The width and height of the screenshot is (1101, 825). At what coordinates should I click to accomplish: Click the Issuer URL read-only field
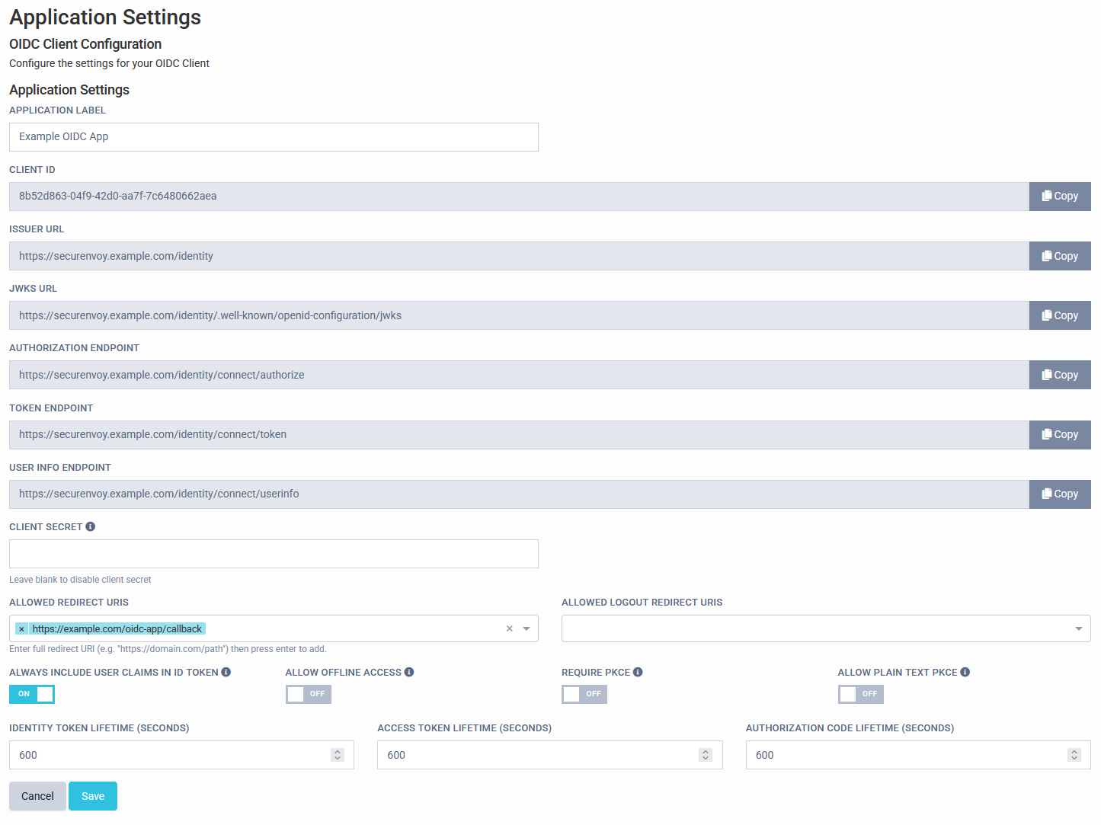519,256
